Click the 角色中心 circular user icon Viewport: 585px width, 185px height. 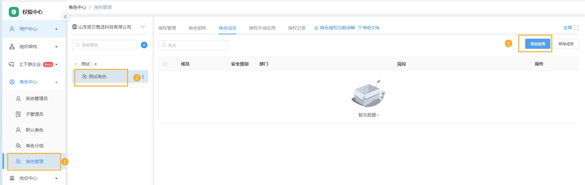(x=12, y=82)
